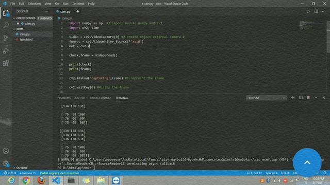Maximize the terminal panel size

pyautogui.click(x=316, y=98)
